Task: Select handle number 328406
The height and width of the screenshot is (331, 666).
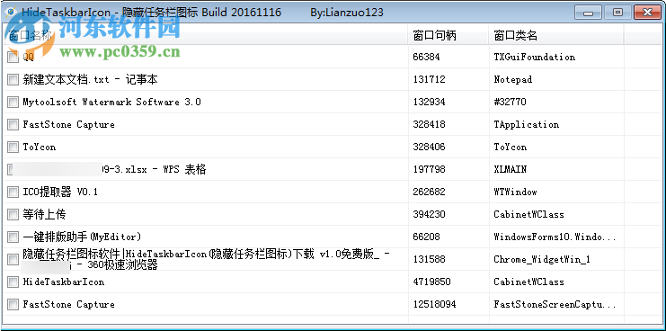Action: pos(429,147)
